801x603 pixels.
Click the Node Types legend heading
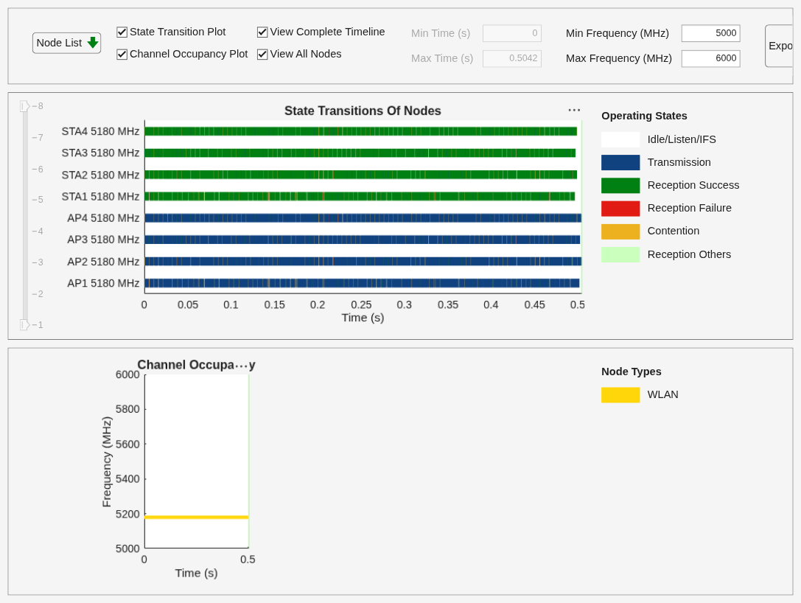(x=632, y=372)
